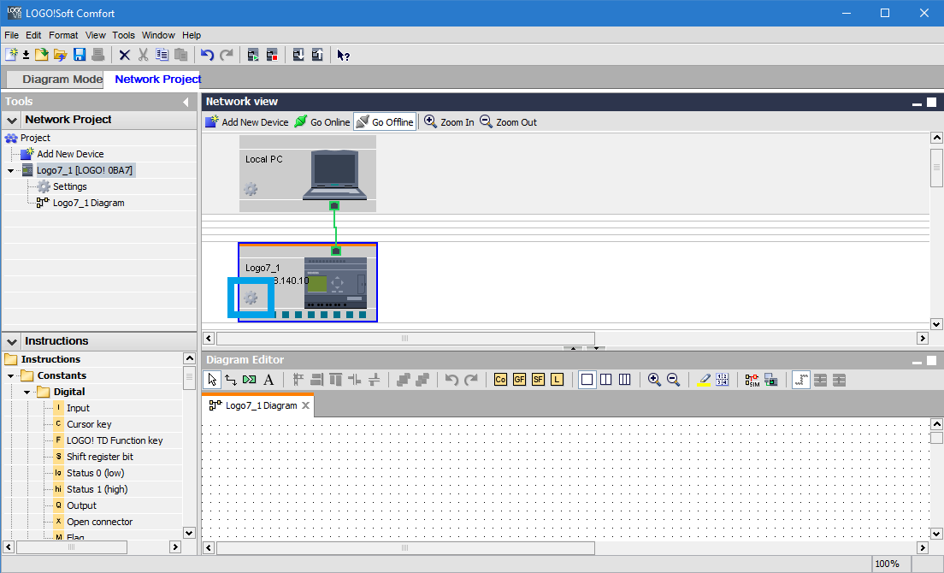Click the 100% zoom value in status bar
The height and width of the screenshot is (573, 944).
coord(887,564)
